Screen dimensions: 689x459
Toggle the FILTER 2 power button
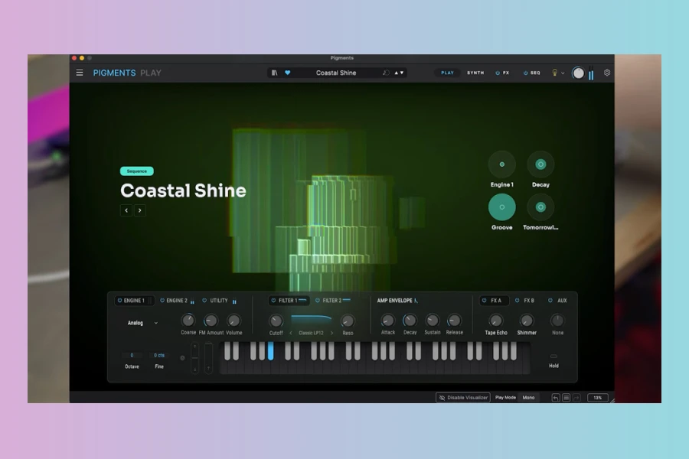pyautogui.click(x=317, y=301)
